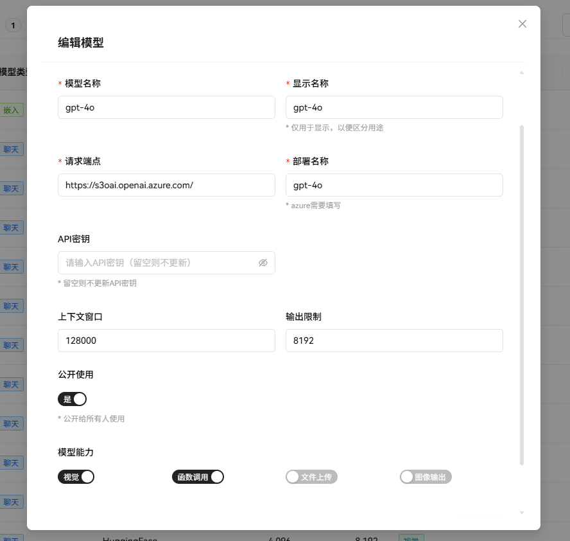Edit the 输出限制 value field

point(394,341)
